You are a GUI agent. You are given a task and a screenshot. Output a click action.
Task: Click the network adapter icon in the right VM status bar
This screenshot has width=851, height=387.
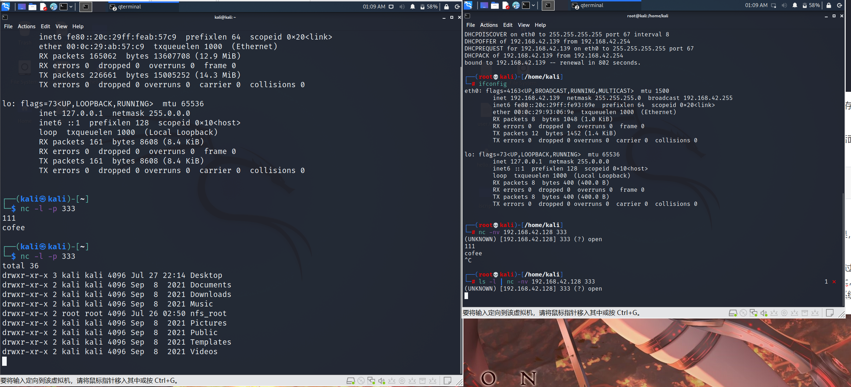(x=753, y=313)
